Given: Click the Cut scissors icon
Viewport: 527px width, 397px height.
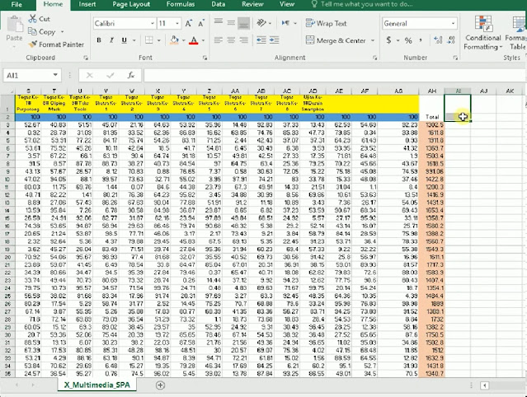Looking at the screenshot, I should (x=33, y=19).
